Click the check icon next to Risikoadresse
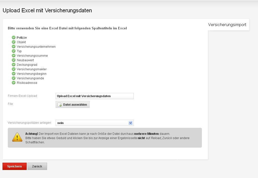 pos(14,83)
